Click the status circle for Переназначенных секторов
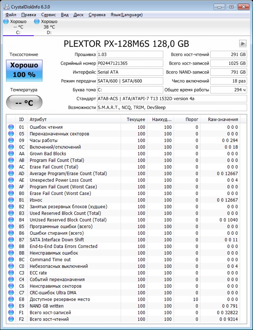 pos(11,134)
